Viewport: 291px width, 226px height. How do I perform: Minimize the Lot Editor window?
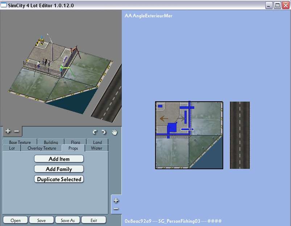269,5
